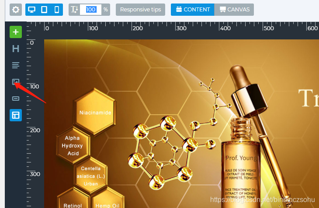Click the percent sign unit label

[x=105, y=10]
